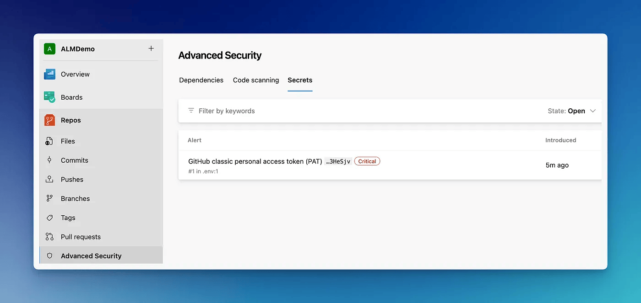Viewport: 641px width, 303px height.
Task: Click the Pushes icon in sidebar
Action: pos(49,180)
